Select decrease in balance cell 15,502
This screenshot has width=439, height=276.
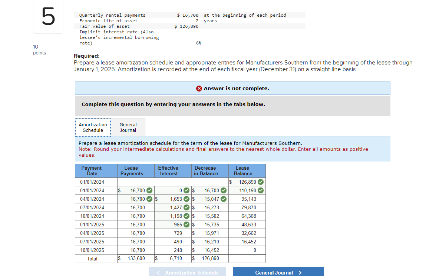(210, 216)
